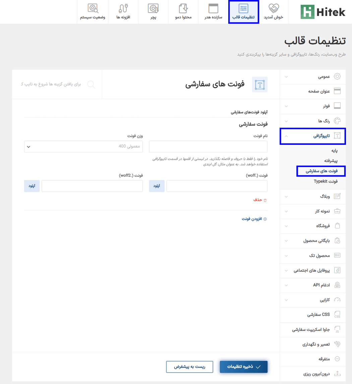Open the وضعیت سیستم tab
This screenshot has width=352, height=384.
click(93, 12)
